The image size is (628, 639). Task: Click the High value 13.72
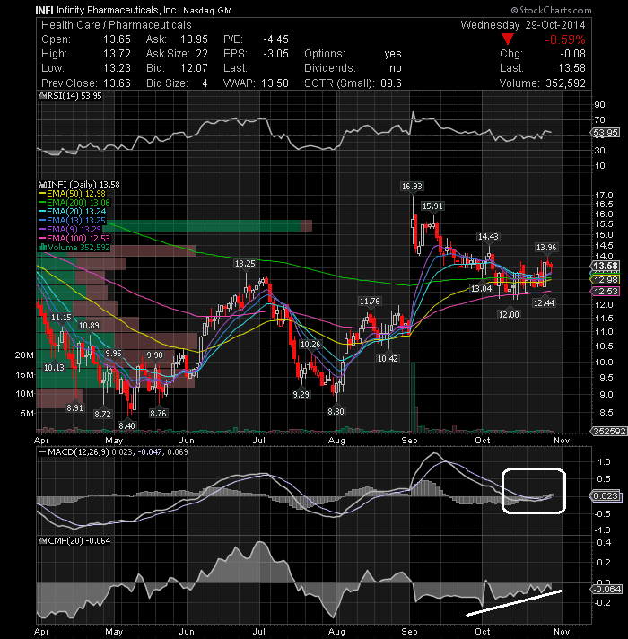[117, 54]
